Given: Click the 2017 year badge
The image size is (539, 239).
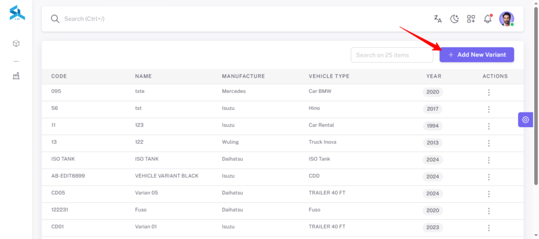Looking at the screenshot, I should point(433,109).
